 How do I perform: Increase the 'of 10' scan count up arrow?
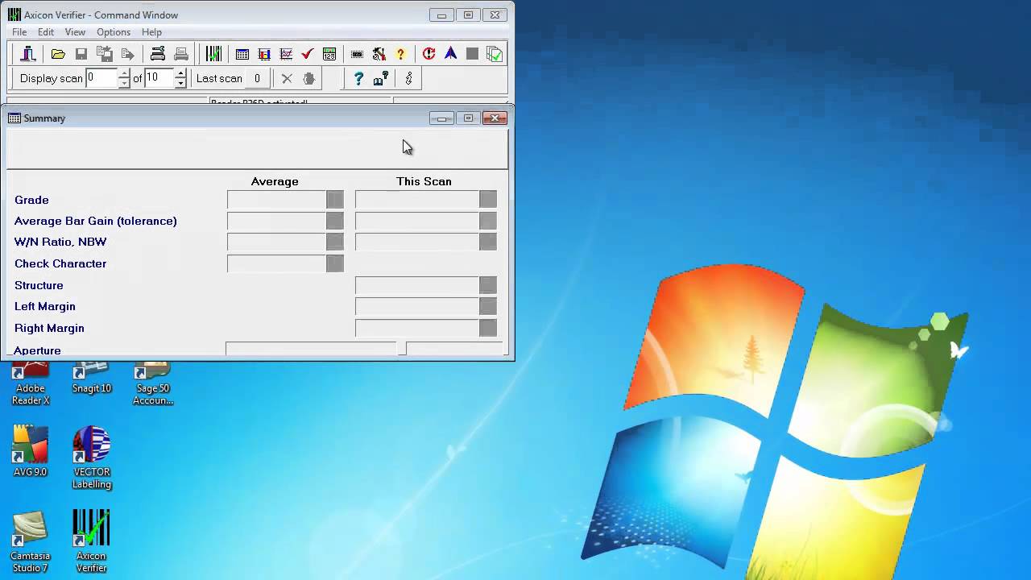click(180, 73)
